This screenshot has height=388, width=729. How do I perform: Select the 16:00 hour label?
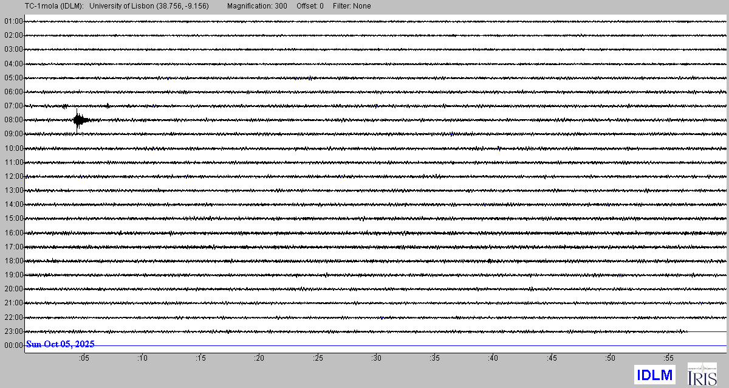(13, 233)
